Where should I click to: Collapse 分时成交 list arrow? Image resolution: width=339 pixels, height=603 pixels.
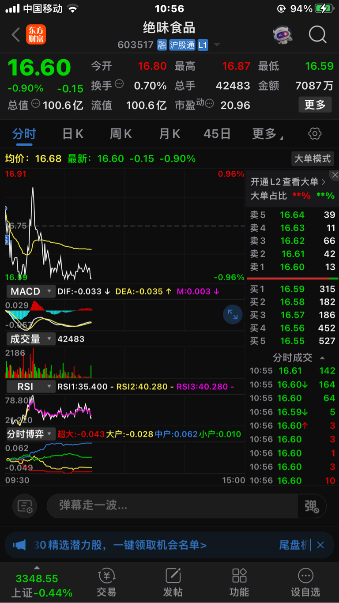[x=323, y=358]
